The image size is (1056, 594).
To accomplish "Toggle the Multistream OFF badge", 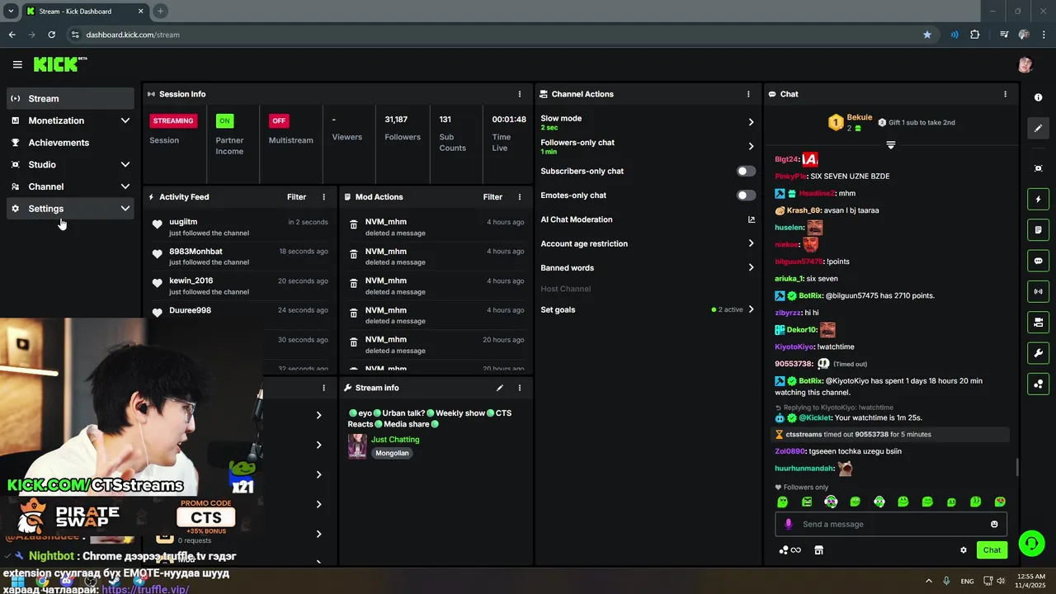I will pos(279,120).
